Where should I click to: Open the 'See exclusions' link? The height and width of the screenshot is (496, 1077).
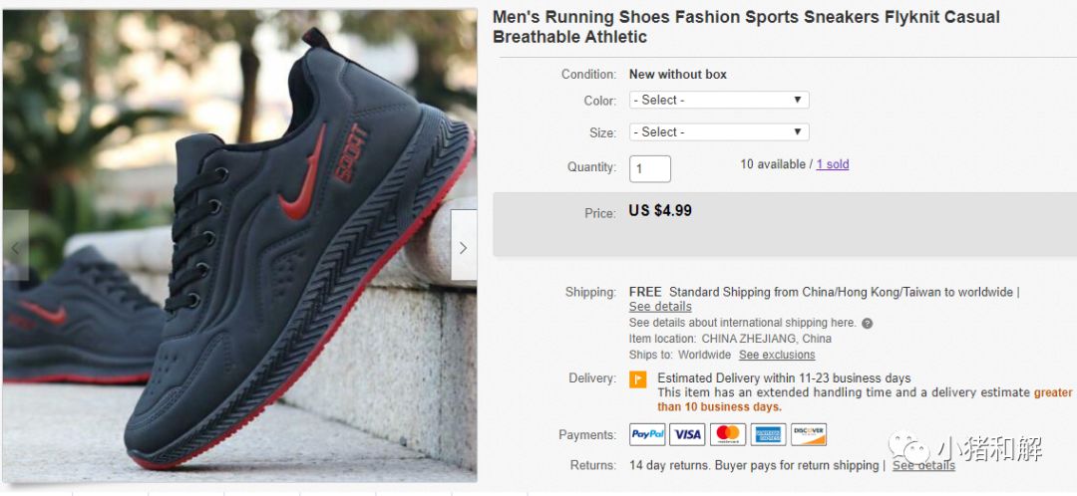(777, 355)
